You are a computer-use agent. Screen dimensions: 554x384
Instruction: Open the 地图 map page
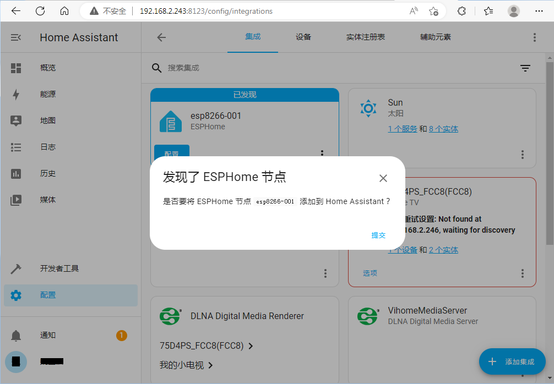click(48, 120)
